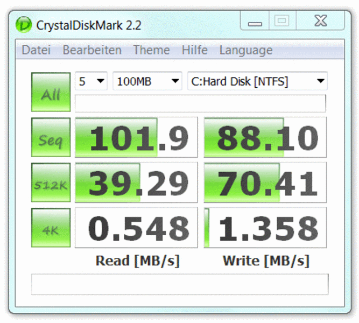The height and width of the screenshot is (323, 359).
Task: Click the 512K write result 70.41
Action: pyautogui.click(x=265, y=182)
